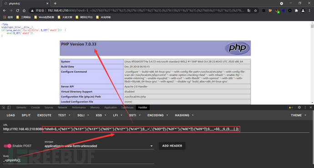The image size is (314, 168).
Task: Click the ADD HEADER button
Action: [172, 146]
